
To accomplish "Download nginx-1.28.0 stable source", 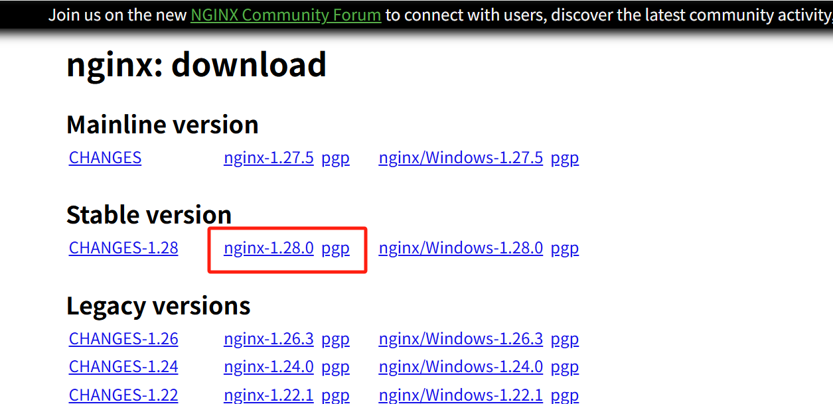I will (269, 248).
